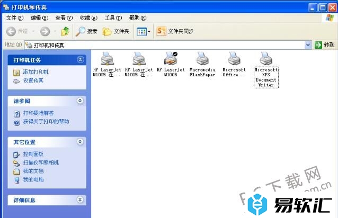Viewport: 338px width, 218px height.
Task: Click the Views layout icon in toolbar
Action: (x=141, y=32)
